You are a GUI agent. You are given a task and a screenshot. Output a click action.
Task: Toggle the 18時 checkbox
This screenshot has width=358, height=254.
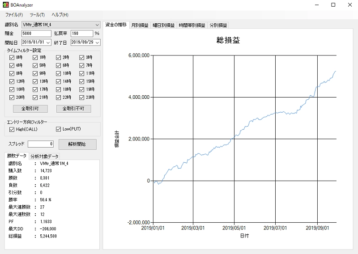[59, 89]
